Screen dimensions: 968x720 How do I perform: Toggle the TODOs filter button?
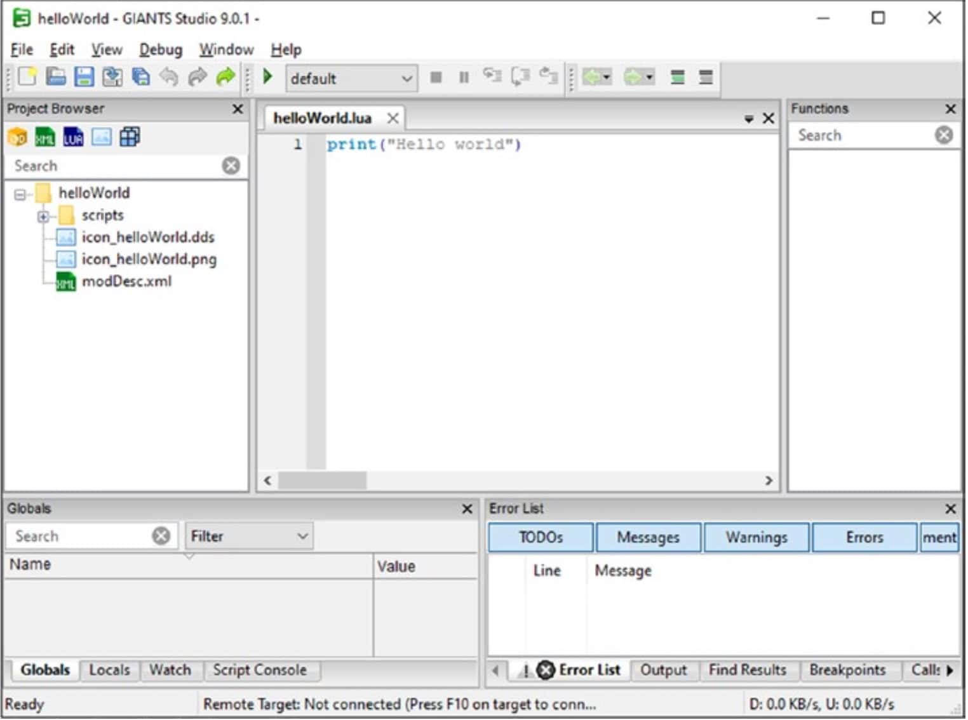[x=542, y=538]
